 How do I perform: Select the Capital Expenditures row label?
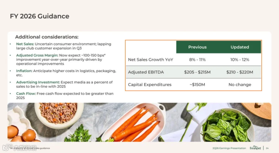(x=150, y=85)
